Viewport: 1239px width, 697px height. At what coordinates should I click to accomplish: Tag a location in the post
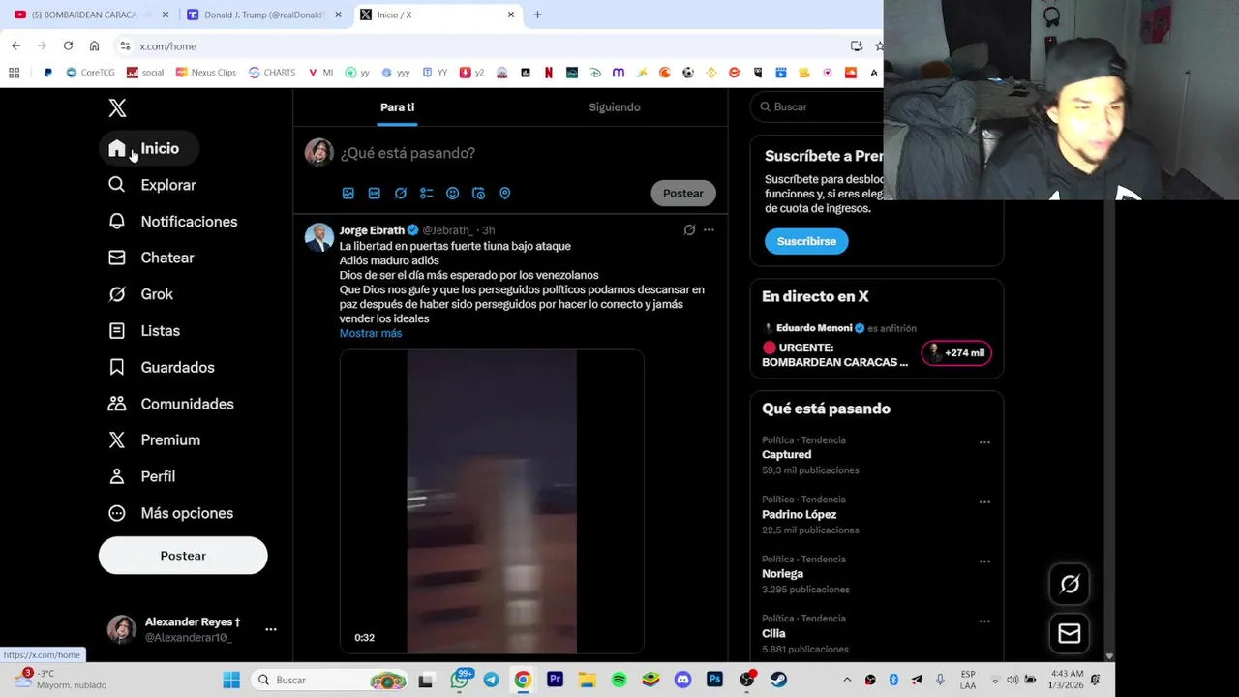pos(504,194)
